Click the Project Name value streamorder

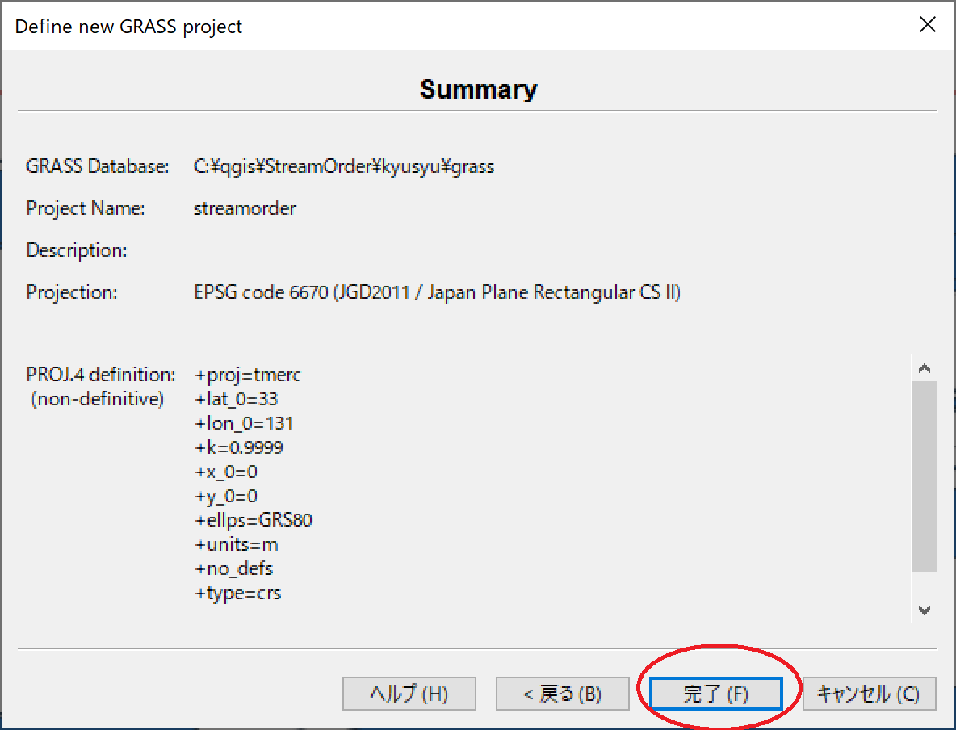pyautogui.click(x=244, y=208)
